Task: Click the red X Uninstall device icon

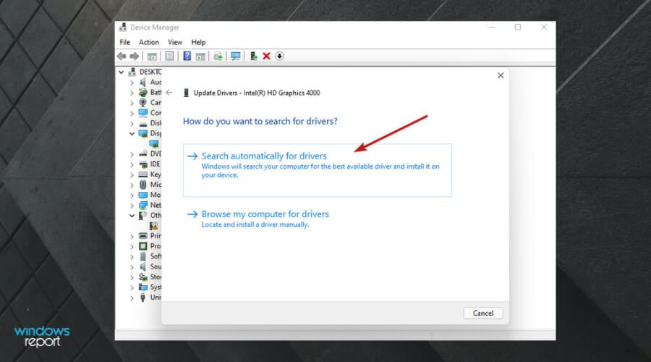Action: click(x=266, y=56)
